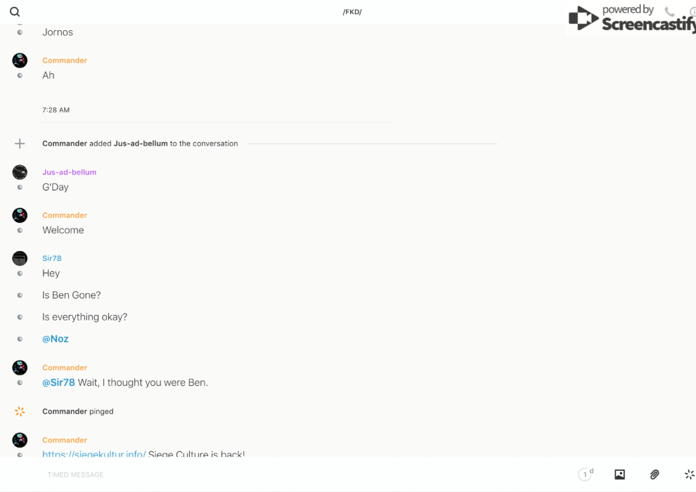Click the /FKD/ conversation title
Screen dimensions: 696x492
click(x=352, y=12)
